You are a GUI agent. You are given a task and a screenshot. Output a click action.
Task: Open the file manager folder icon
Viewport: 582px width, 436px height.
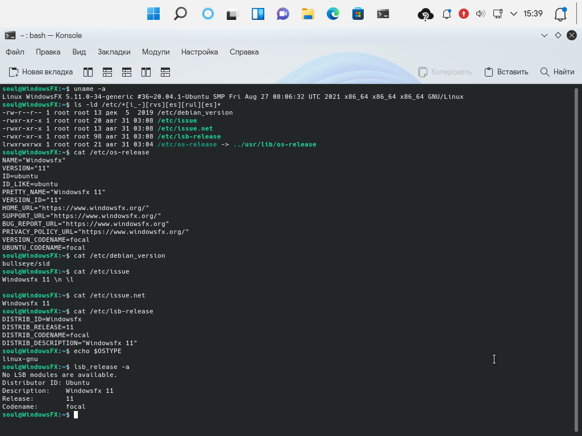[307, 14]
